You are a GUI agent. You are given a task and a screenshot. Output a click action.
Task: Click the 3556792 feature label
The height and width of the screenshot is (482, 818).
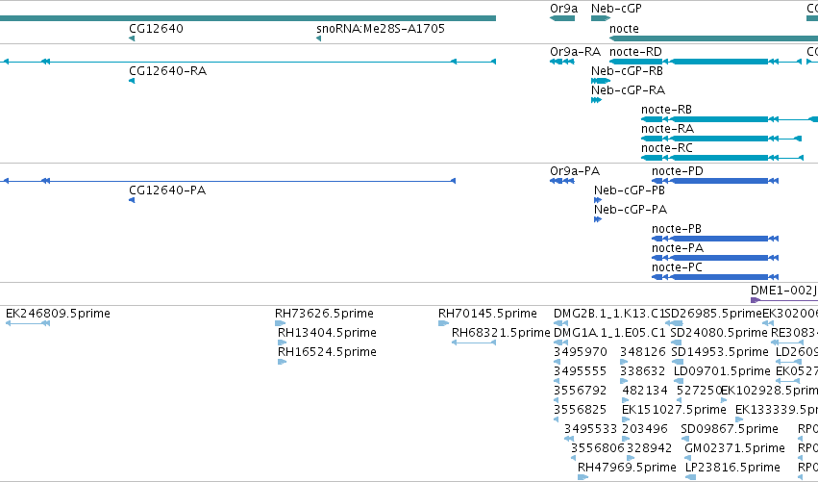coord(581,391)
